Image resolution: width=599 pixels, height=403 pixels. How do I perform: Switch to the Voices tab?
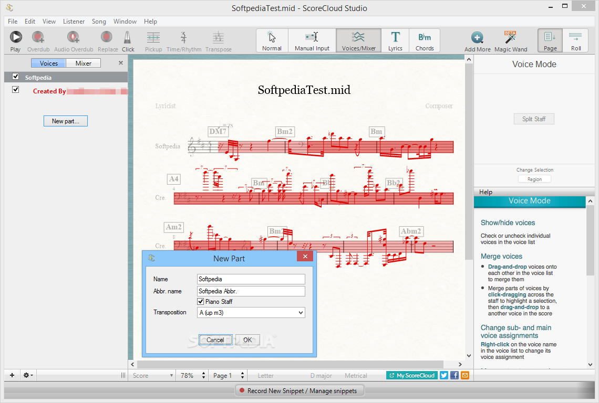[x=48, y=63]
